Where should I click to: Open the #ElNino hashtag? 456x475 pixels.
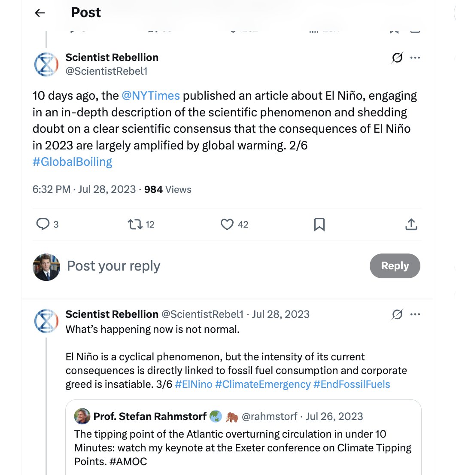click(x=194, y=384)
